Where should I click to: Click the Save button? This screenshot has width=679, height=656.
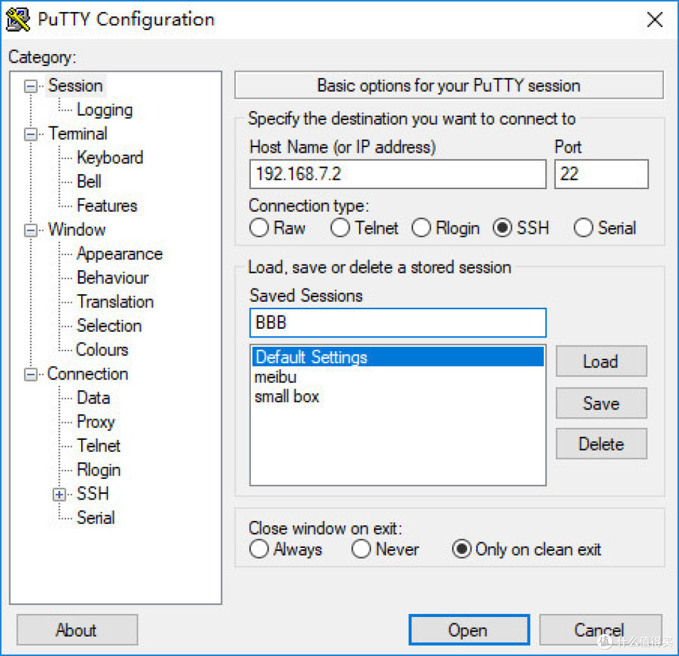(601, 403)
